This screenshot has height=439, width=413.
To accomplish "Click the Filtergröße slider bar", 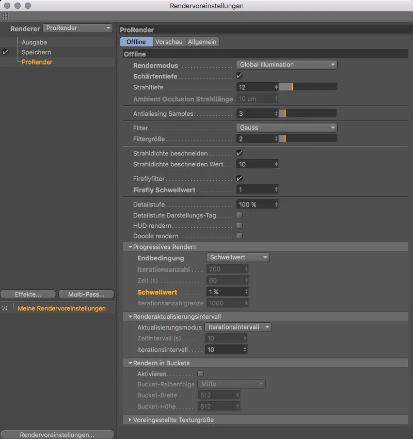I will pos(308,138).
